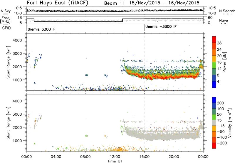This screenshot has width=235, height=163.
Task: Click the 'N.Sky' legend label
Action: (x=6, y=11)
